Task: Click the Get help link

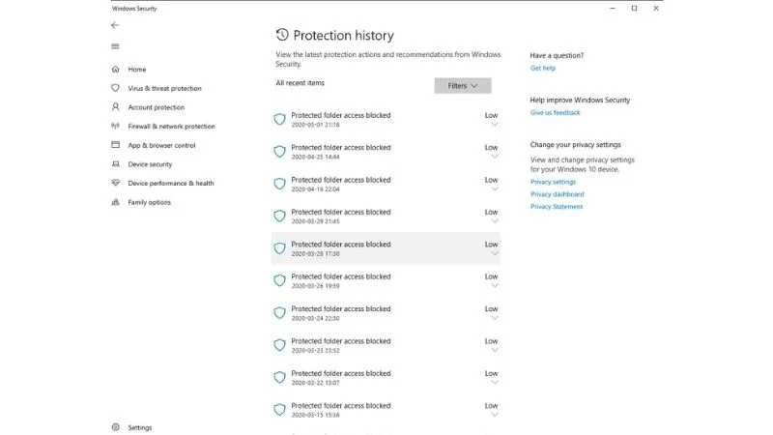Action: (543, 68)
